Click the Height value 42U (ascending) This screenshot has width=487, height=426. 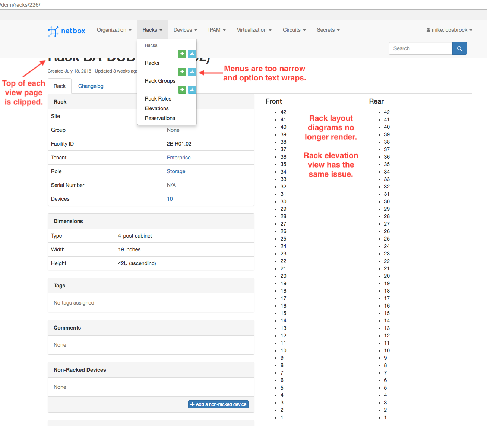pos(137,263)
